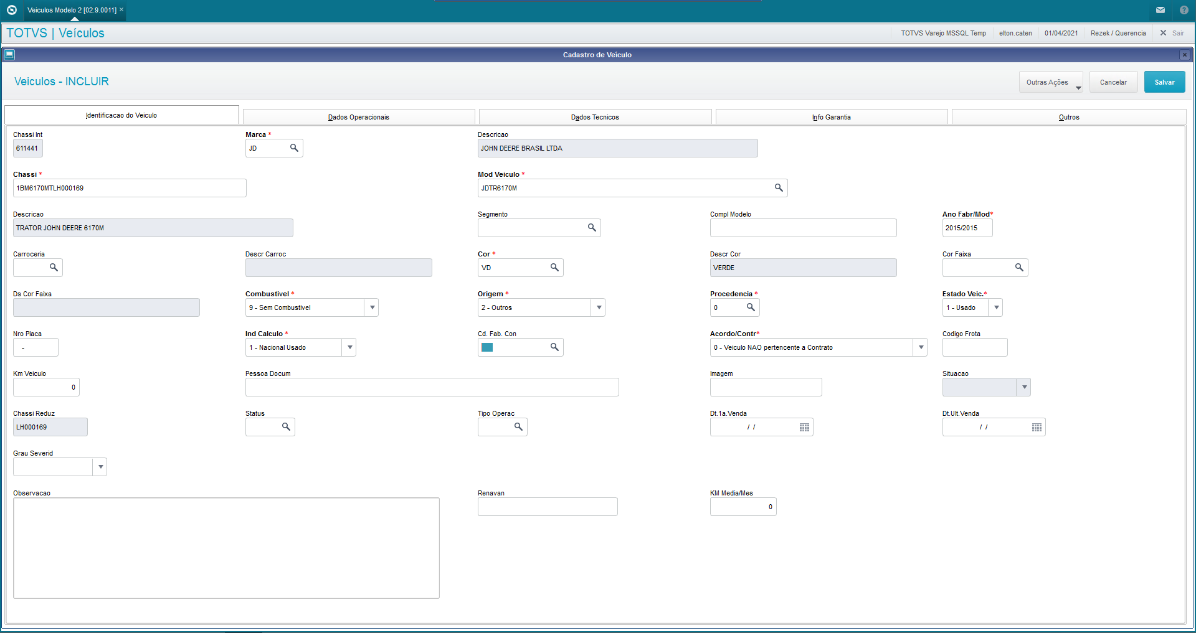
Task: Click the Observacao text area
Action: (226, 548)
